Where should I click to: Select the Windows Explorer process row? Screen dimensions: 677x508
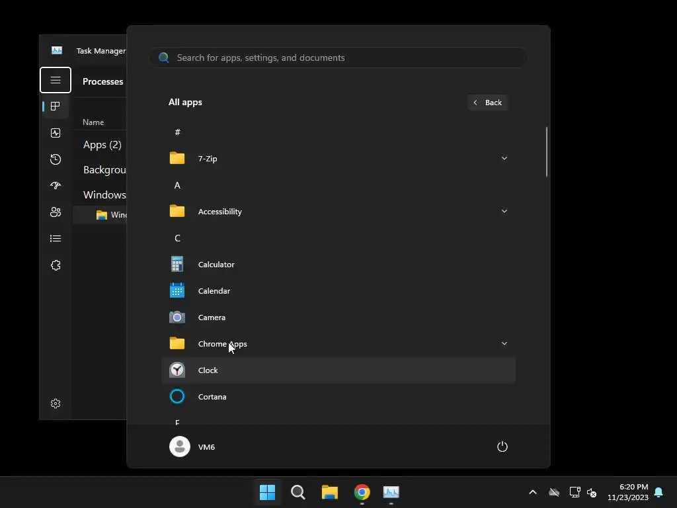100,215
